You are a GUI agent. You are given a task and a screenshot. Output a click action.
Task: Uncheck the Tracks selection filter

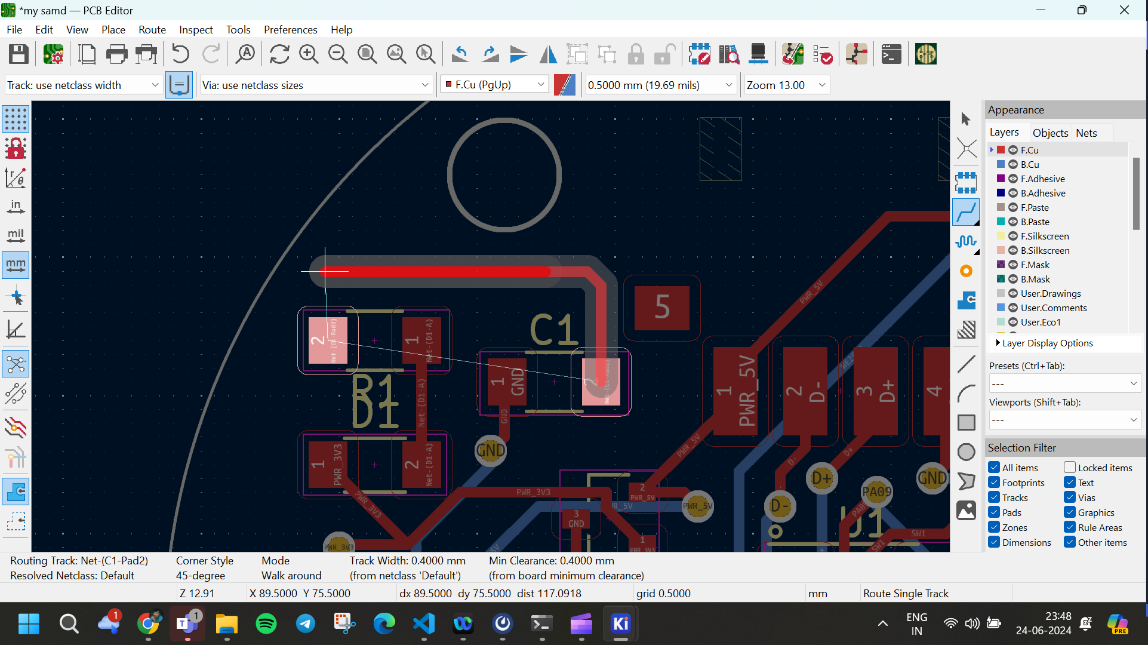point(994,497)
